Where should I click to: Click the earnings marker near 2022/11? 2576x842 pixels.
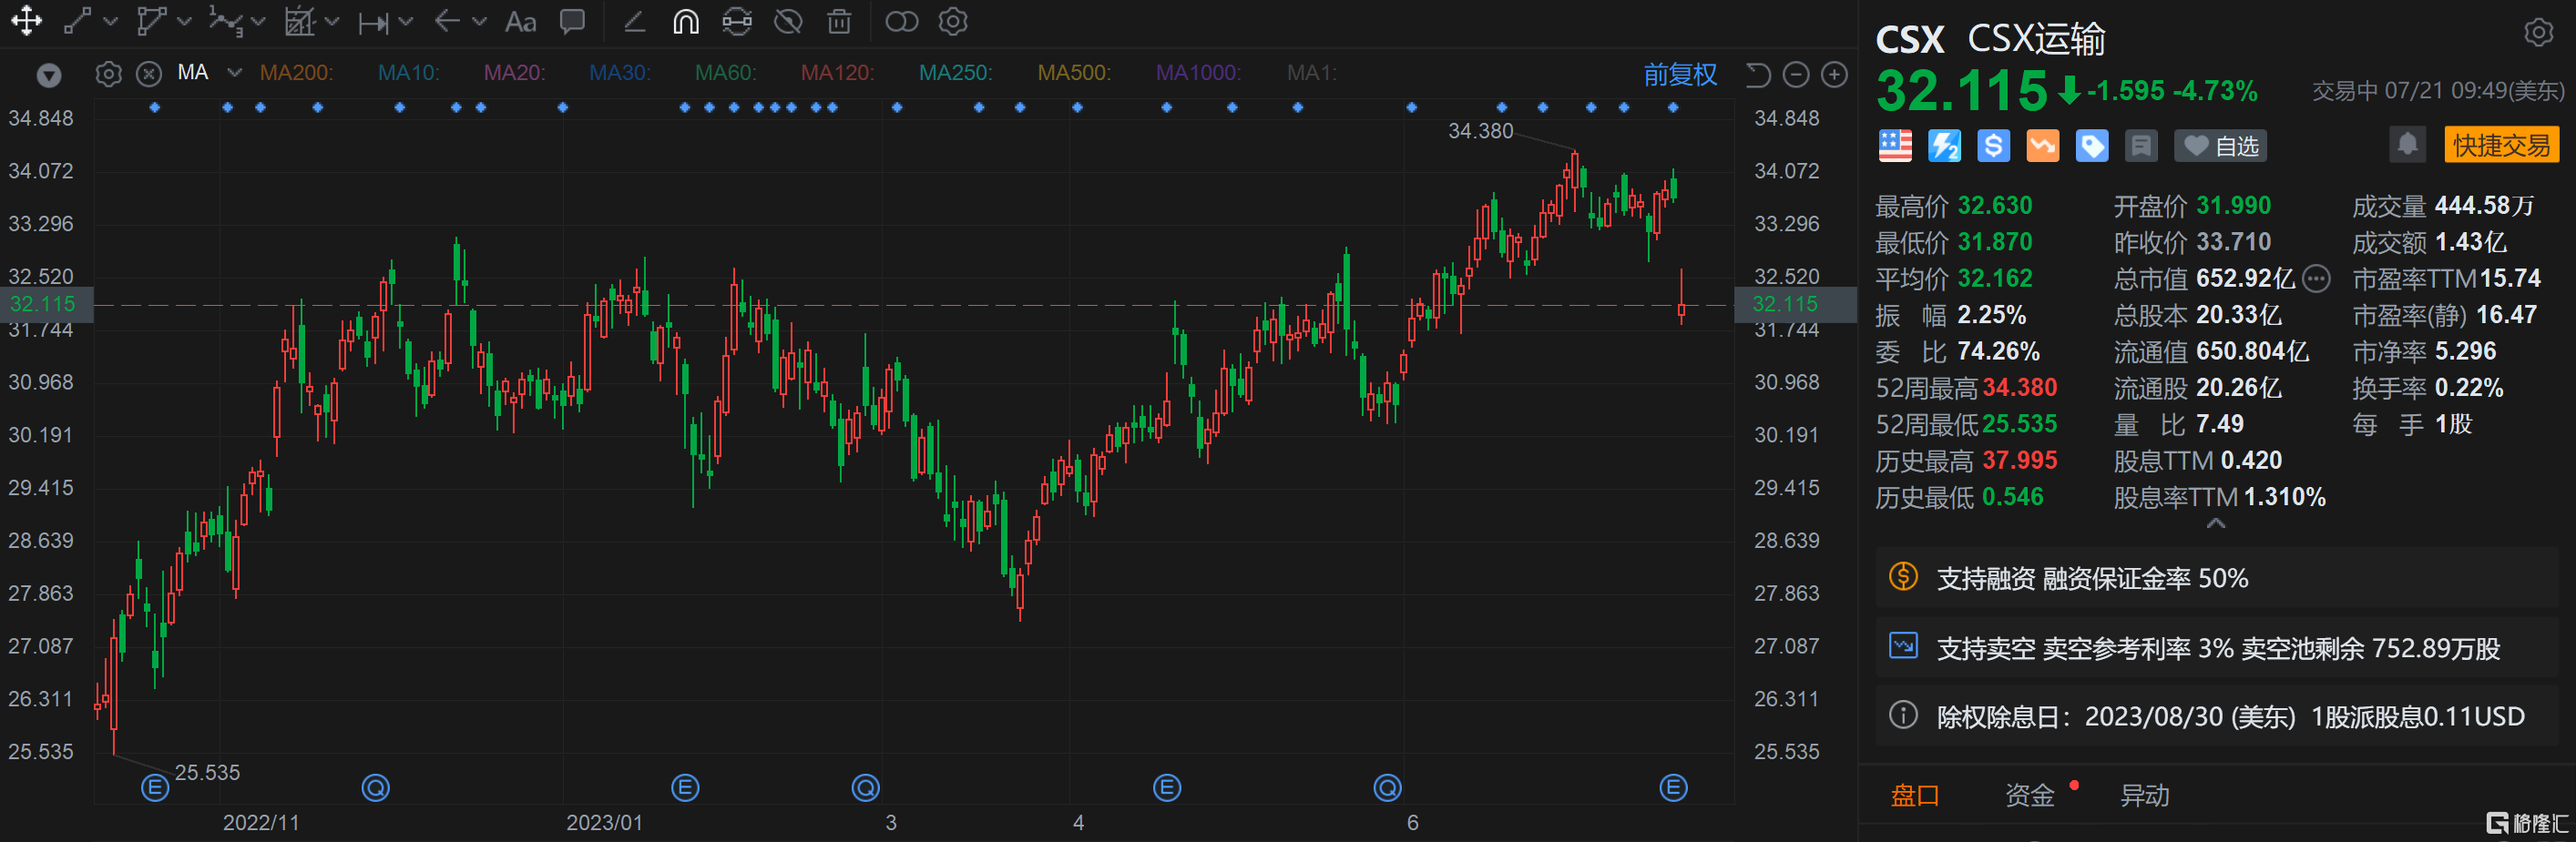155,788
